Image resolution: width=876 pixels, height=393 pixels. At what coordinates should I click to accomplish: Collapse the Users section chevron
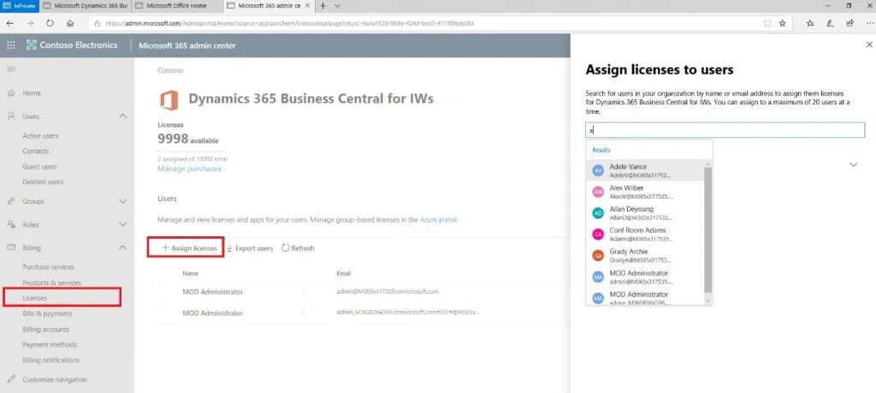click(x=123, y=116)
